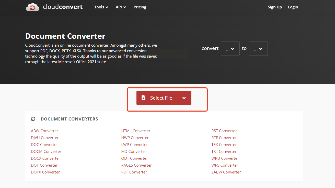The width and height of the screenshot is (335, 188).
Task: Click the 'DOCUMENT CONVERTERS' section heading
Action: click(69, 119)
